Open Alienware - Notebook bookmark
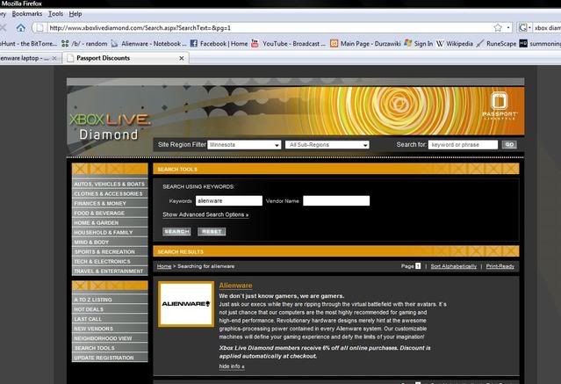Screen dimensions: 561x384 148,44
